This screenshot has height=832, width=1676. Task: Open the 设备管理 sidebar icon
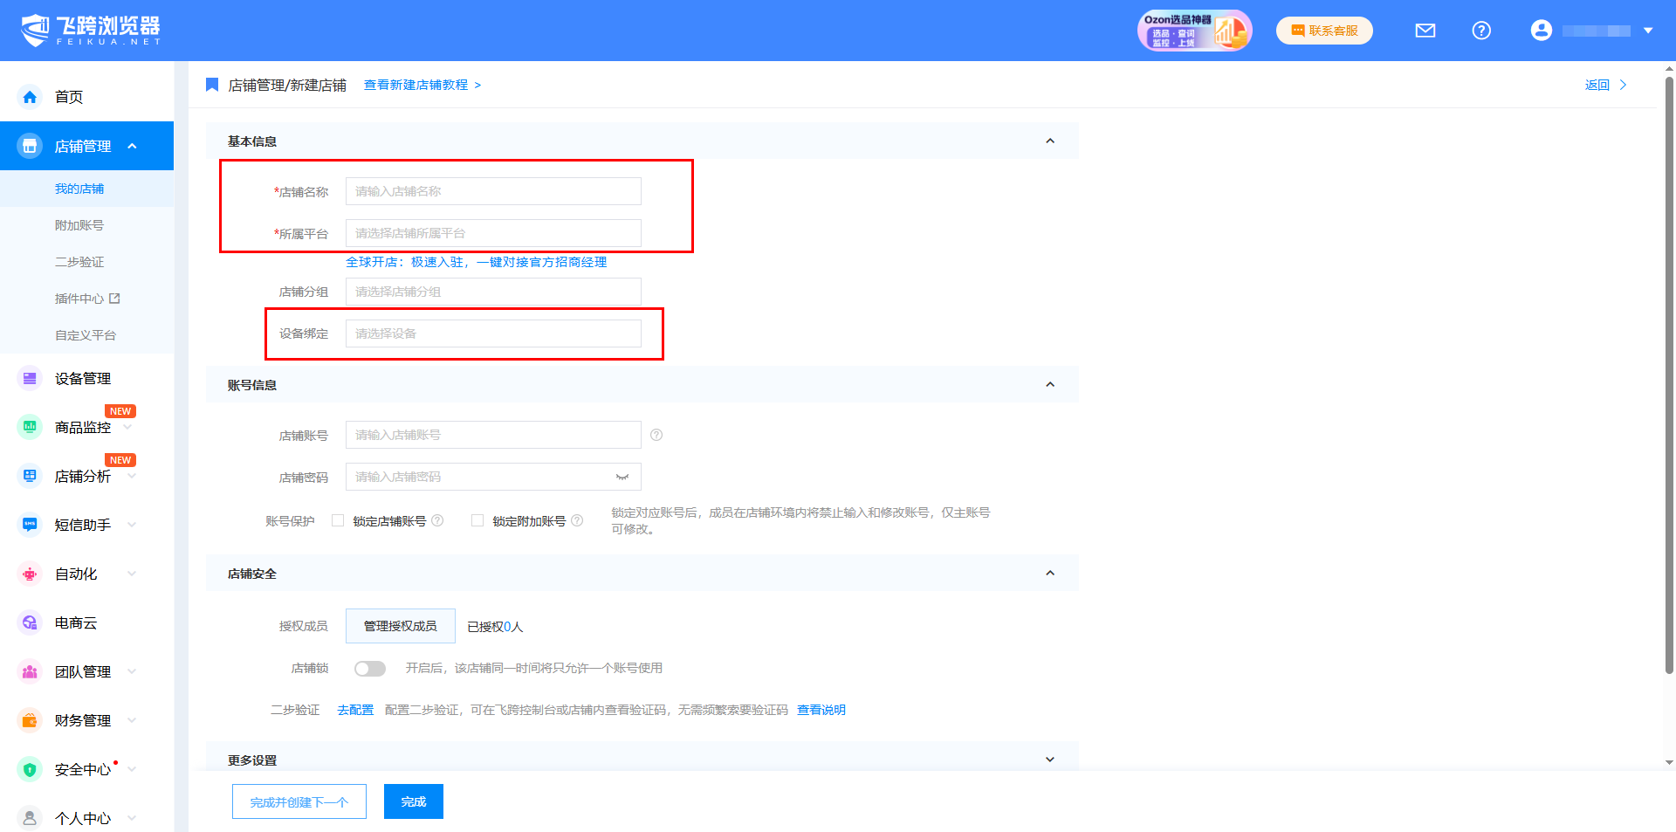(x=31, y=378)
